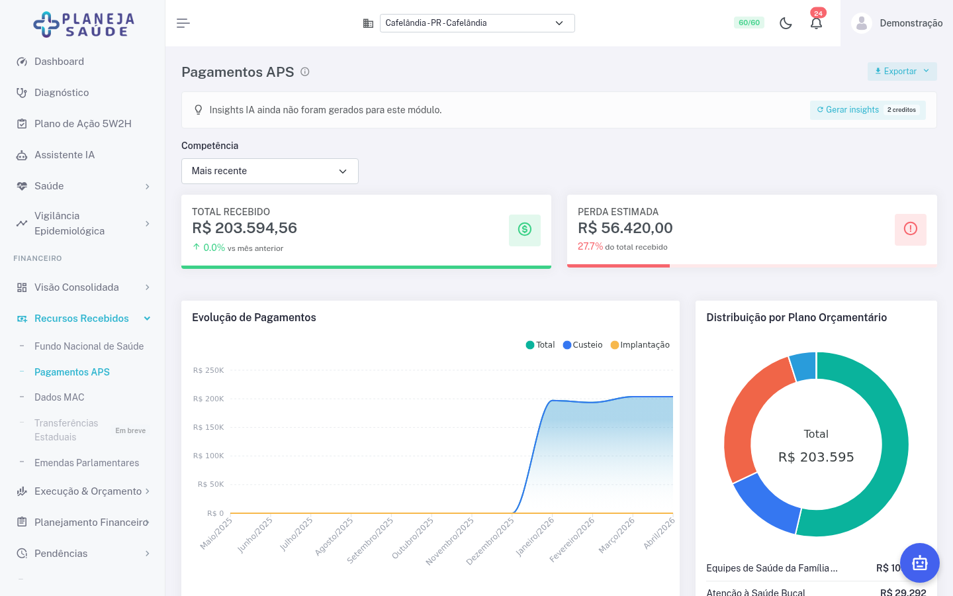Image resolution: width=953 pixels, height=596 pixels.
Task: Click the Equipes de Saúde da Família row
Action: 816,568
